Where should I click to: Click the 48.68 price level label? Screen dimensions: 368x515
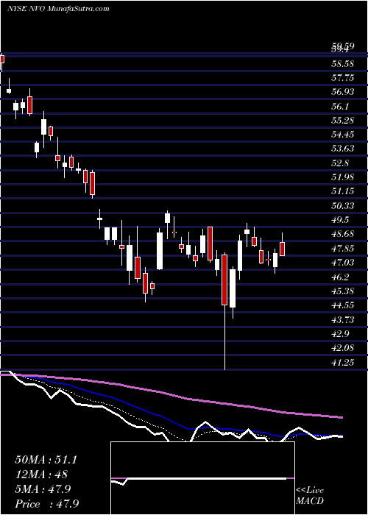click(343, 234)
